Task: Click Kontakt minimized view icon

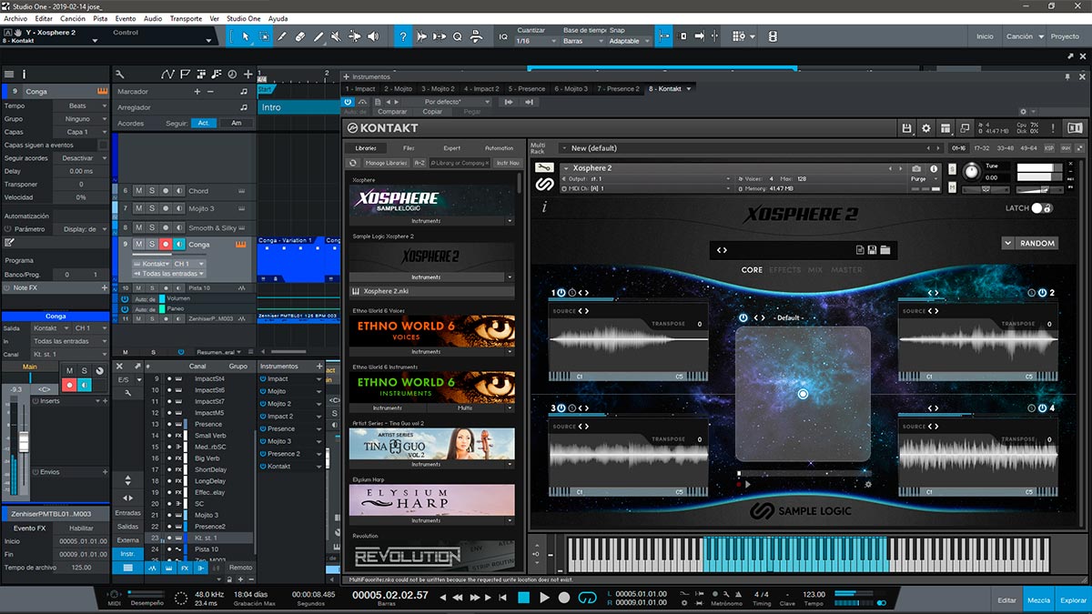Action: (965, 128)
